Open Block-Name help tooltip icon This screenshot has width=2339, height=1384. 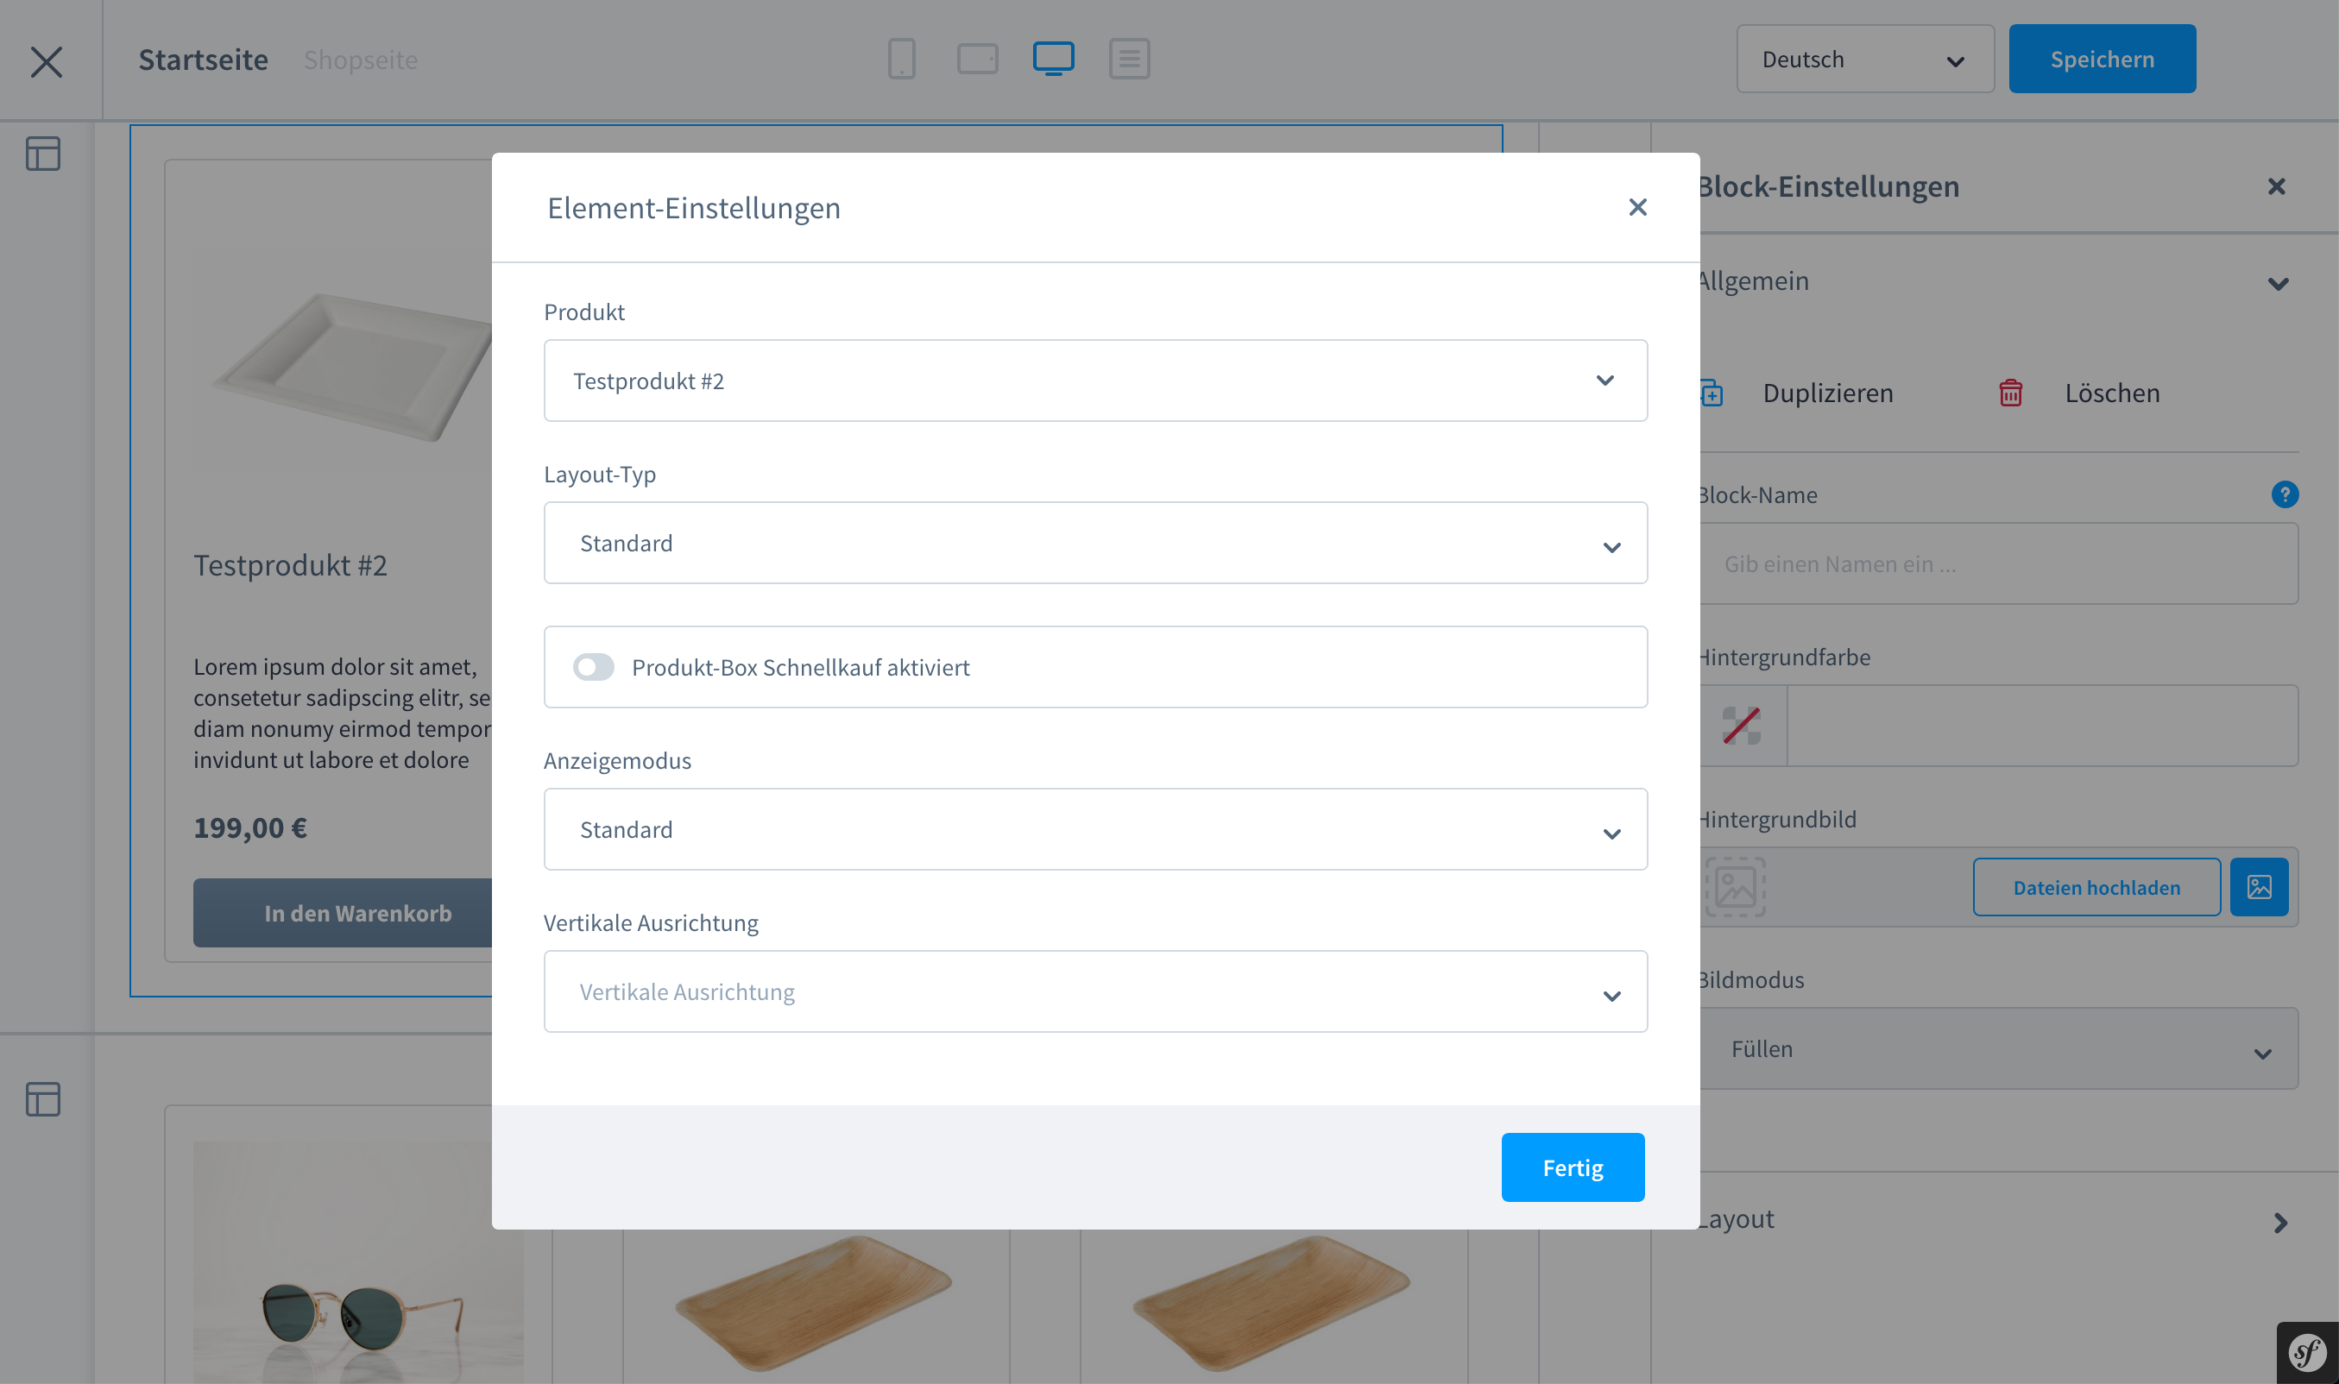pos(2284,494)
